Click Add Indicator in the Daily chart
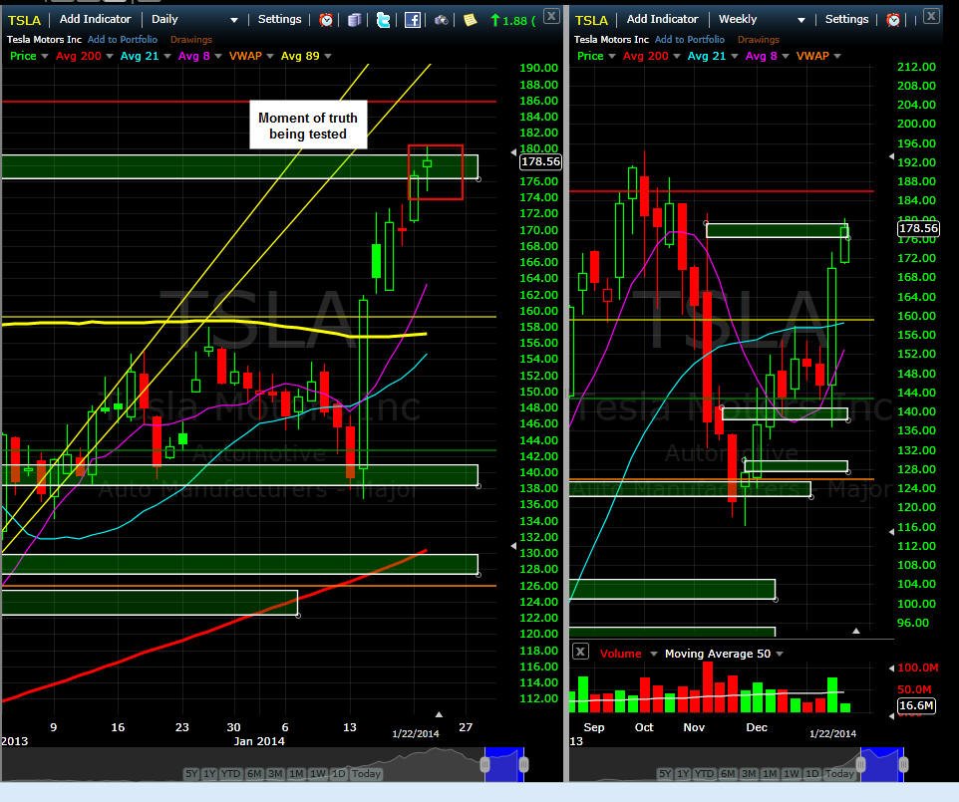Viewport: 959px width, 802px height. click(x=95, y=20)
